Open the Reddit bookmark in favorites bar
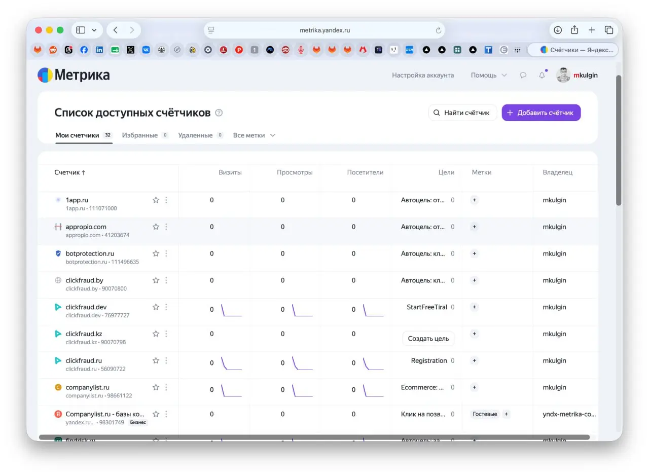Viewport: 649px width, 476px height. [x=53, y=50]
